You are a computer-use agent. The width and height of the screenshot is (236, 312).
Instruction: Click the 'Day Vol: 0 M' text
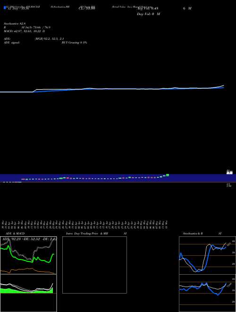coord(148,14)
